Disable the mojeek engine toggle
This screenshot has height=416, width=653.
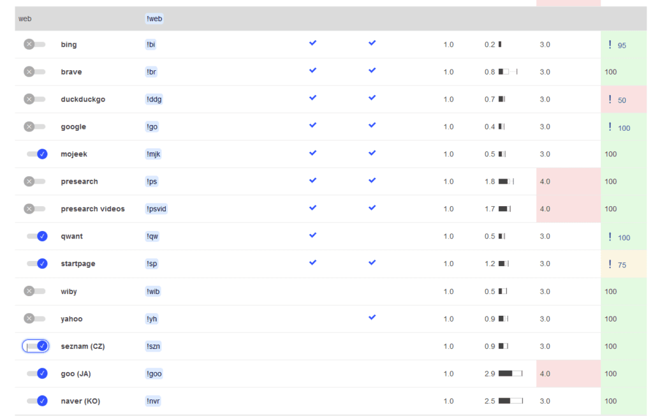coord(37,154)
